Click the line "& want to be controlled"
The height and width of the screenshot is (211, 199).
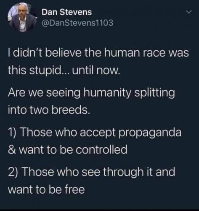coord(68,149)
